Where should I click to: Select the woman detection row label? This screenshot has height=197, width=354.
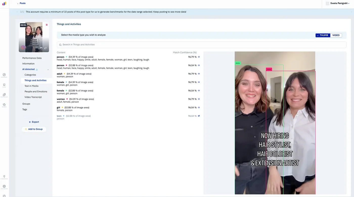point(61,99)
